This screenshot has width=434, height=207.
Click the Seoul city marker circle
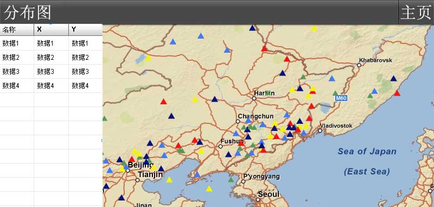pos(258,199)
